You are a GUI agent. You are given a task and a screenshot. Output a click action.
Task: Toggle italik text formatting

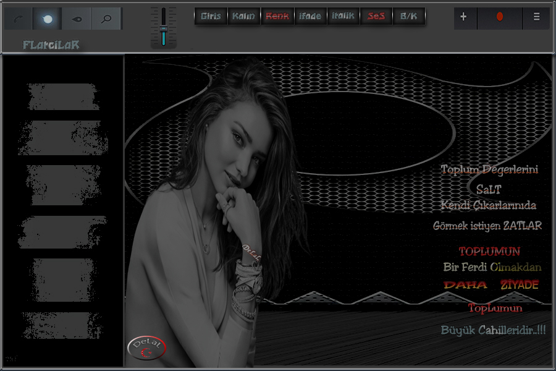(x=343, y=16)
